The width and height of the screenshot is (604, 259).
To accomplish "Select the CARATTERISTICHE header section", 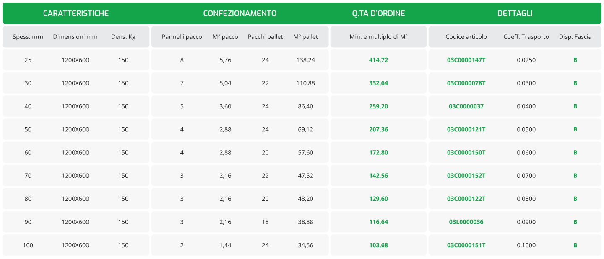I will click(76, 13).
